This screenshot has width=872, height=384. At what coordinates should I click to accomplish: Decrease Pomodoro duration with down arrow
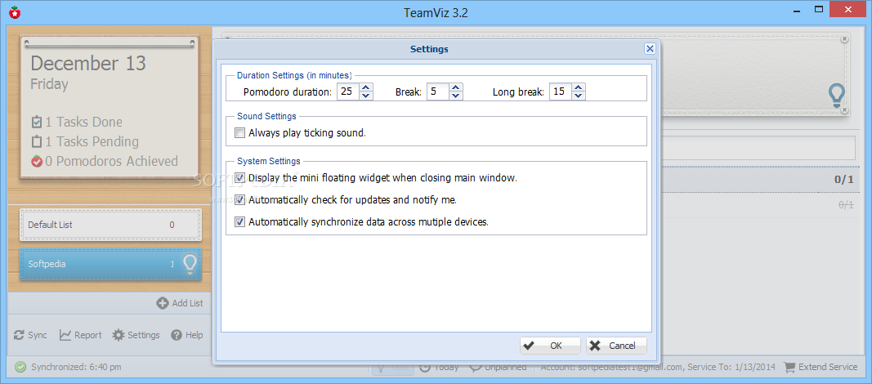pyautogui.click(x=365, y=96)
